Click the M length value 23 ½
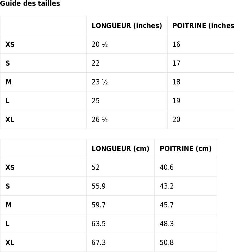This screenshot has height=252, width=234. (x=100, y=82)
